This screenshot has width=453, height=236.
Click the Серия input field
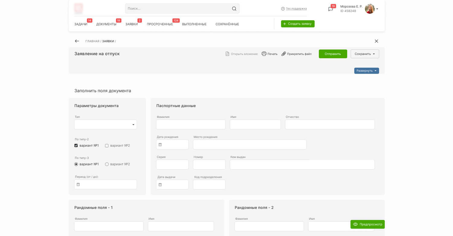pyautogui.click(x=172, y=164)
